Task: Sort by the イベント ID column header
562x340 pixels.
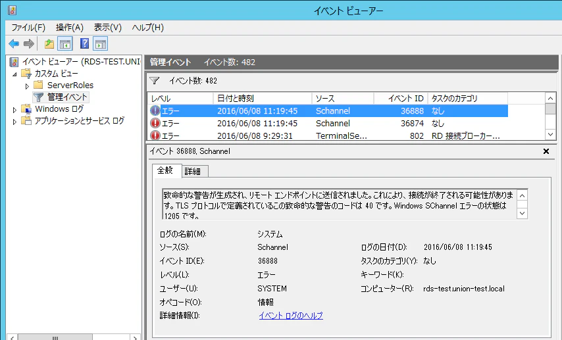Action: tap(401, 98)
